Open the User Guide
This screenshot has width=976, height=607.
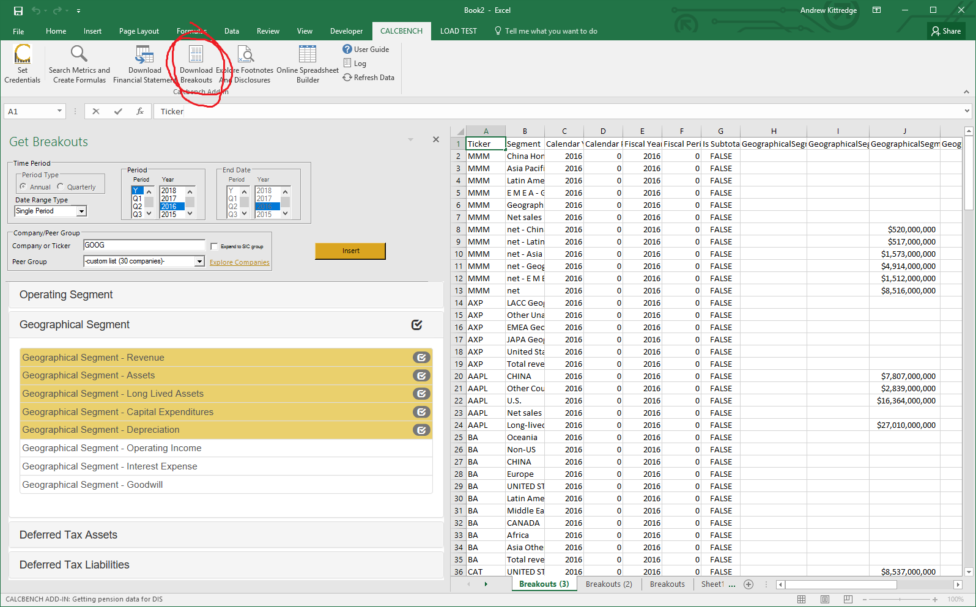(x=366, y=50)
